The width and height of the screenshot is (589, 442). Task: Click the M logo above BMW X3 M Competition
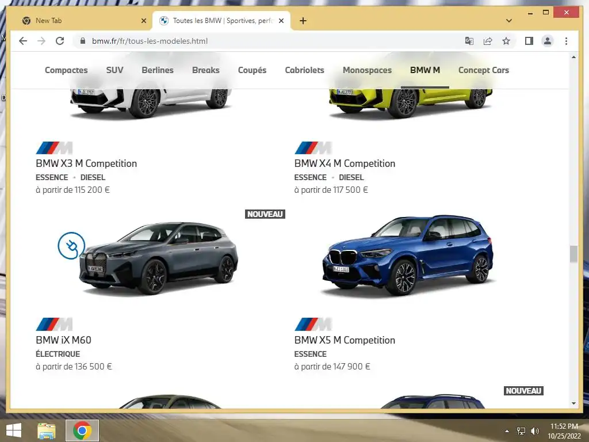[x=54, y=148]
